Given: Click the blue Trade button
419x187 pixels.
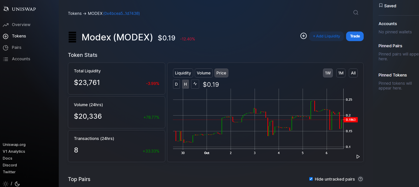Looking at the screenshot, I should click(x=355, y=36).
